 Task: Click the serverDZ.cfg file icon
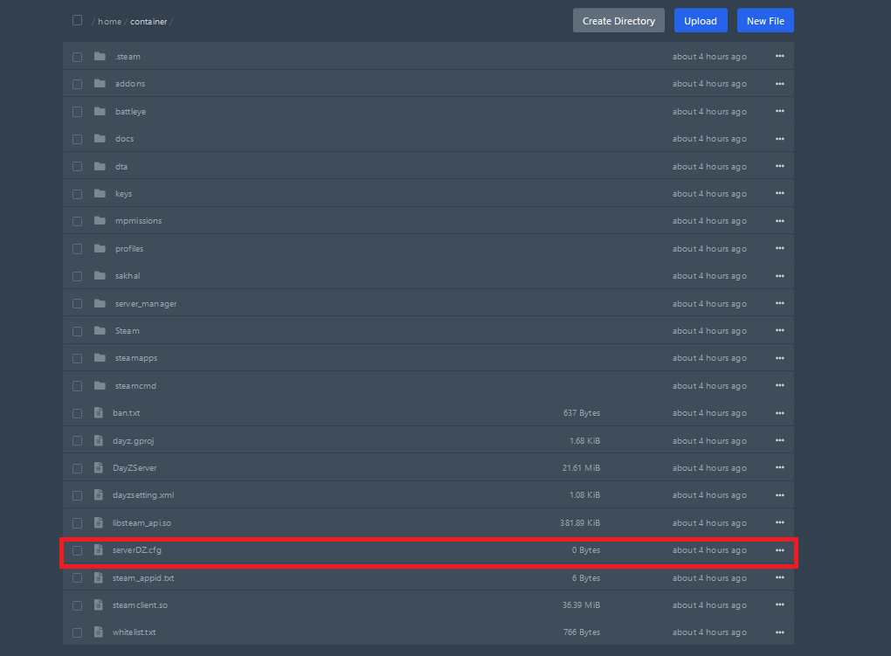tap(99, 549)
